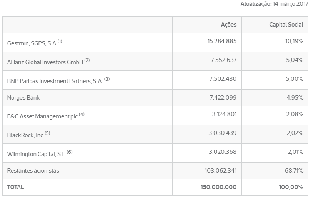The width and height of the screenshot is (313, 198).
Task: Click the share count 3.030.439
Action: (223, 133)
